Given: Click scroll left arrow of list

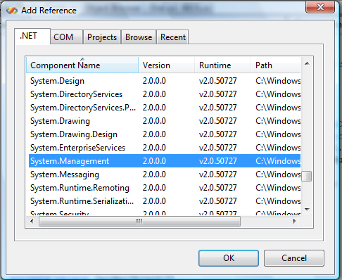Looking at the screenshot, I should [x=32, y=221].
